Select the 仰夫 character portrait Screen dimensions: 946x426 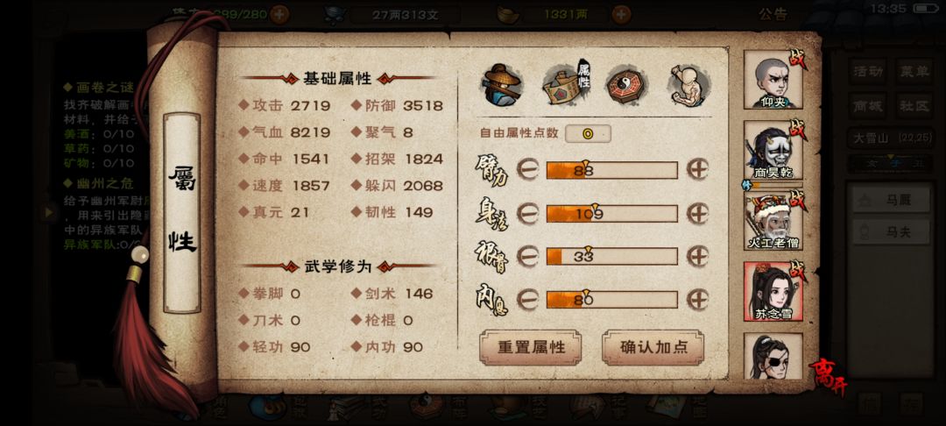(x=773, y=80)
